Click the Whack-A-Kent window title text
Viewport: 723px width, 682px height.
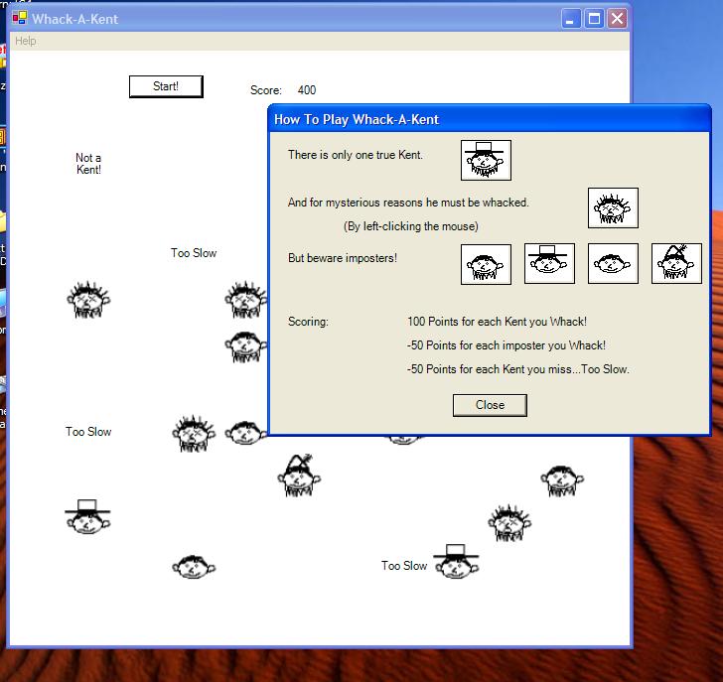[74, 19]
